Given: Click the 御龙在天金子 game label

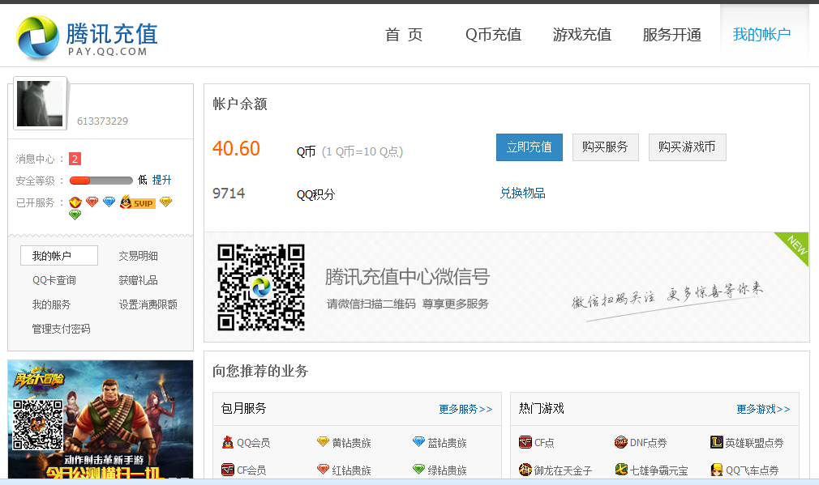Looking at the screenshot, I should point(564,471).
